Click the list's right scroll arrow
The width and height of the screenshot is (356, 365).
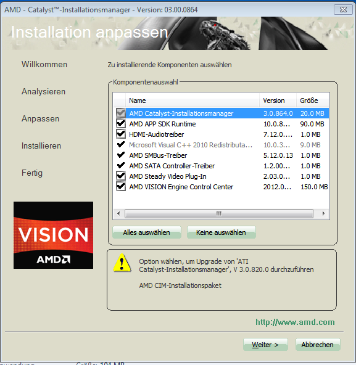tap(323, 213)
